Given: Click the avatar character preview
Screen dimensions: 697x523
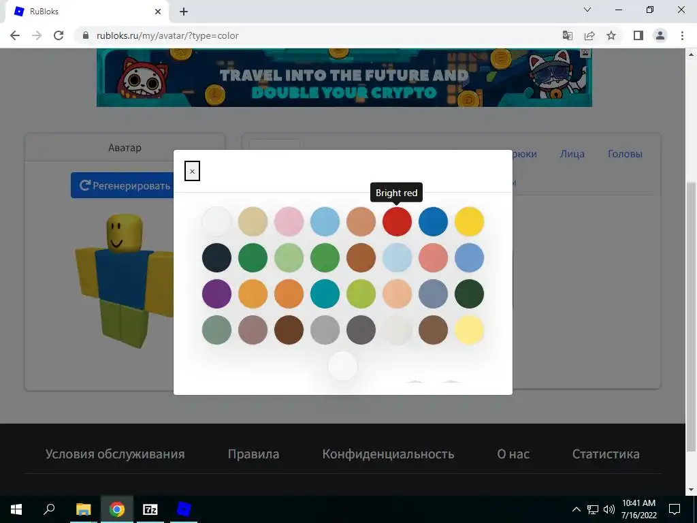Looking at the screenshot, I should tap(126, 281).
